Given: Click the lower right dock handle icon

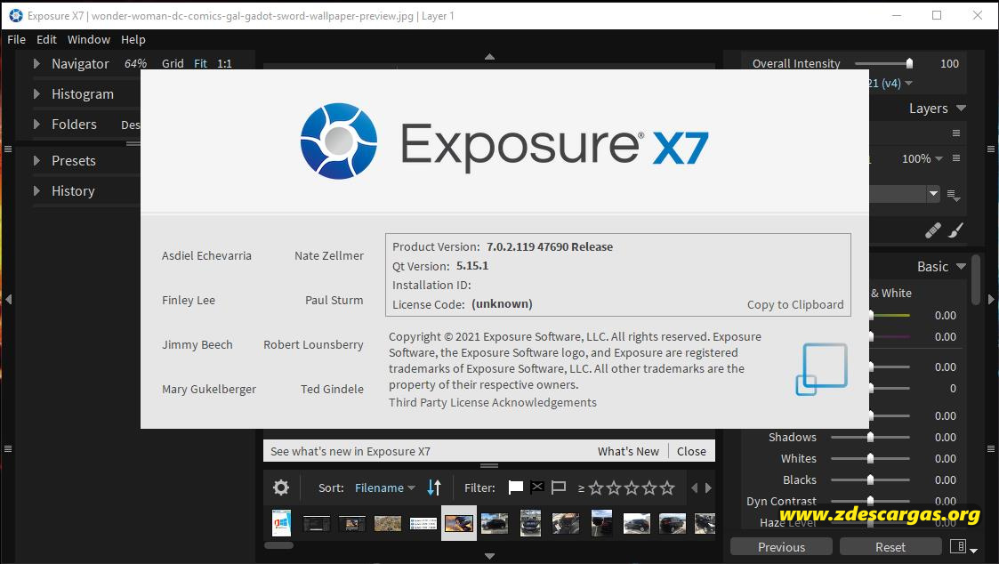Looking at the screenshot, I should tap(991, 448).
